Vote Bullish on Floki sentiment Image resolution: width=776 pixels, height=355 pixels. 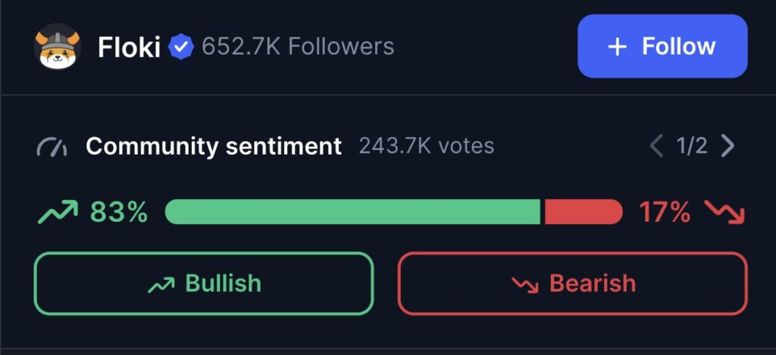(204, 283)
